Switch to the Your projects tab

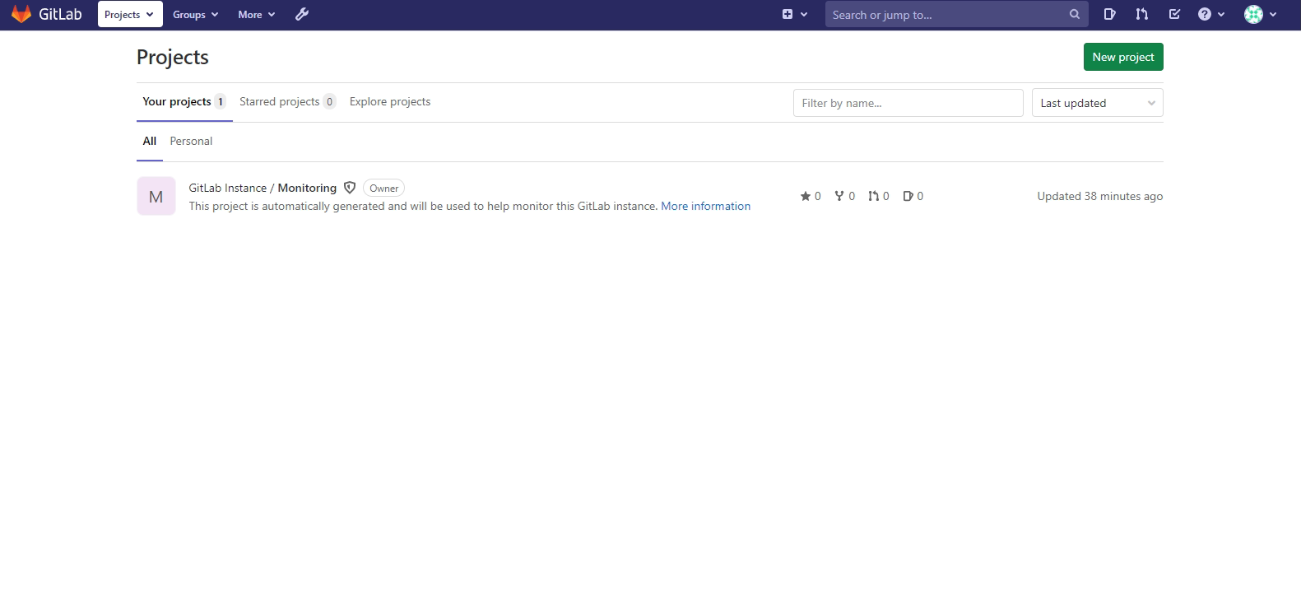(x=184, y=101)
